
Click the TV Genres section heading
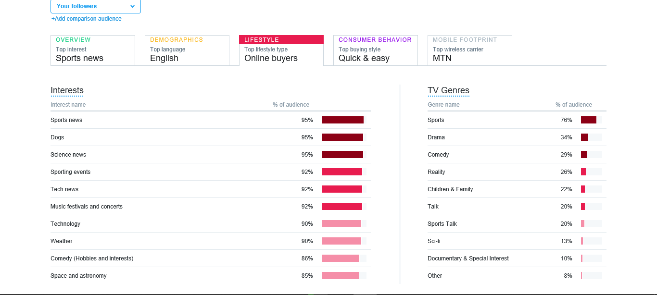pyautogui.click(x=448, y=90)
